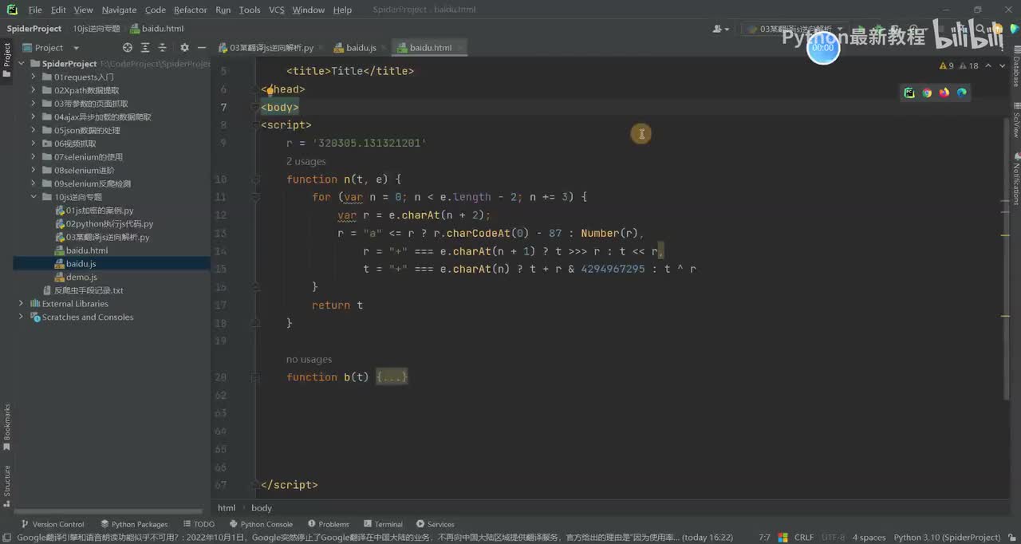Toggle Project side panel strip button
The image size is (1021, 544).
click(x=7, y=59)
